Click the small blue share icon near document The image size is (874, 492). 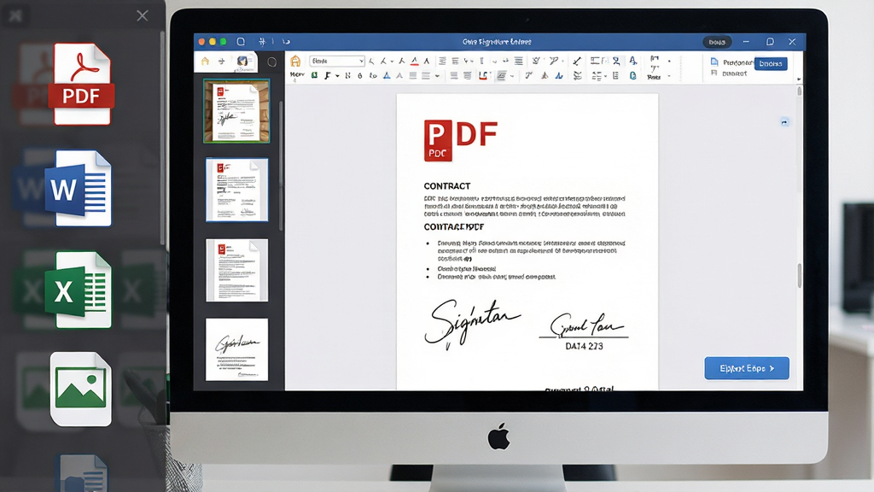pyautogui.click(x=784, y=122)
